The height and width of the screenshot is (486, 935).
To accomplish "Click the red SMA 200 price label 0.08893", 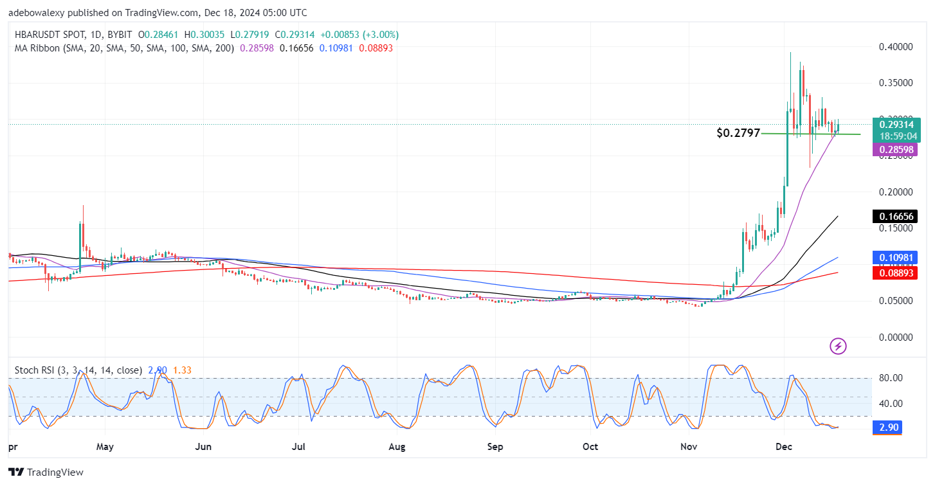I will pos(896,273).
